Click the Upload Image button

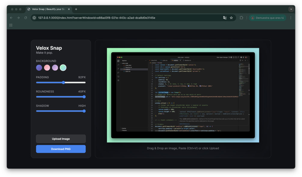click(61, 139)
